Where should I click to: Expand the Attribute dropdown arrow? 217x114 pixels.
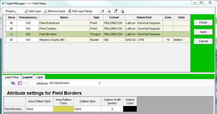point(99,83)
